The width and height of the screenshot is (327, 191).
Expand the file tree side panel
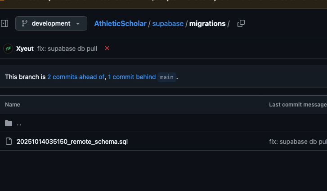5,23
